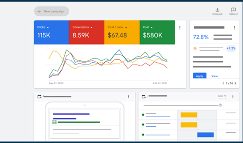This screenshot has height=143, width=243.
Task: Click the green Ad badge in preview
Action: tap(54, 122)
